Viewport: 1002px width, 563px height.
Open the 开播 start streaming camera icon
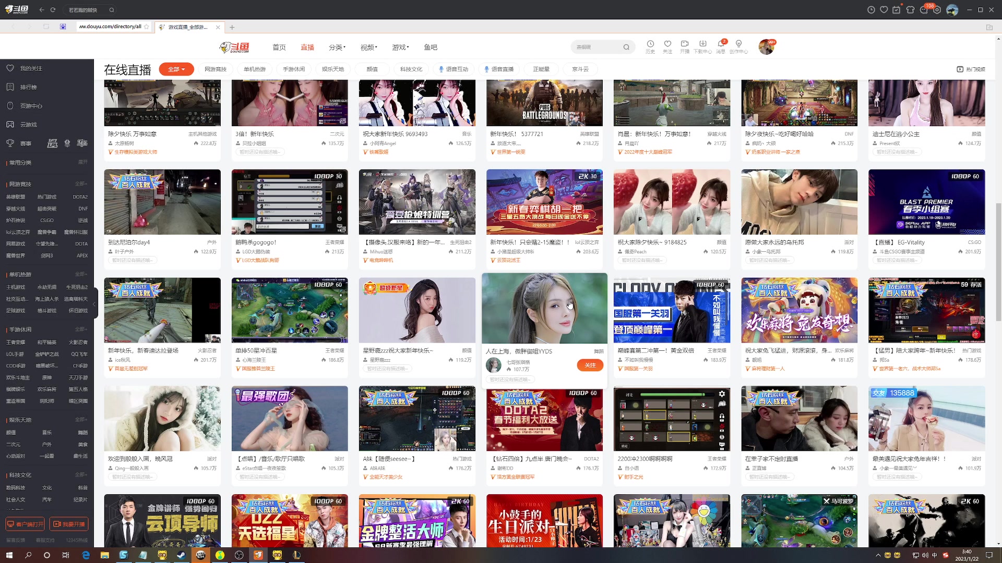[x=685, y=44]
